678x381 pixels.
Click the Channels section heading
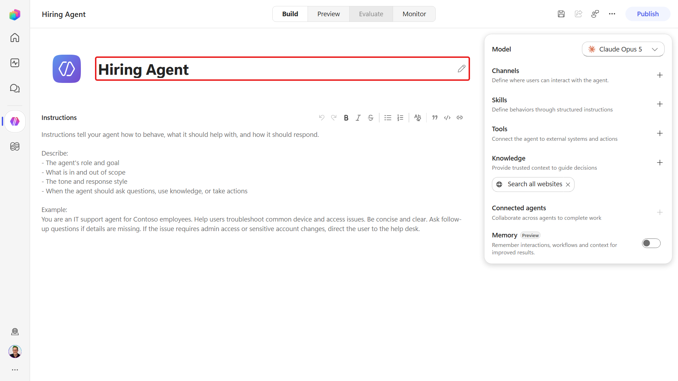(x=505, y=71)
